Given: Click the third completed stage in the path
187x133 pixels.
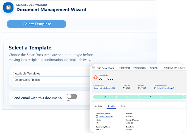Looking at the screenshot, I should click(x=150, y=97).
